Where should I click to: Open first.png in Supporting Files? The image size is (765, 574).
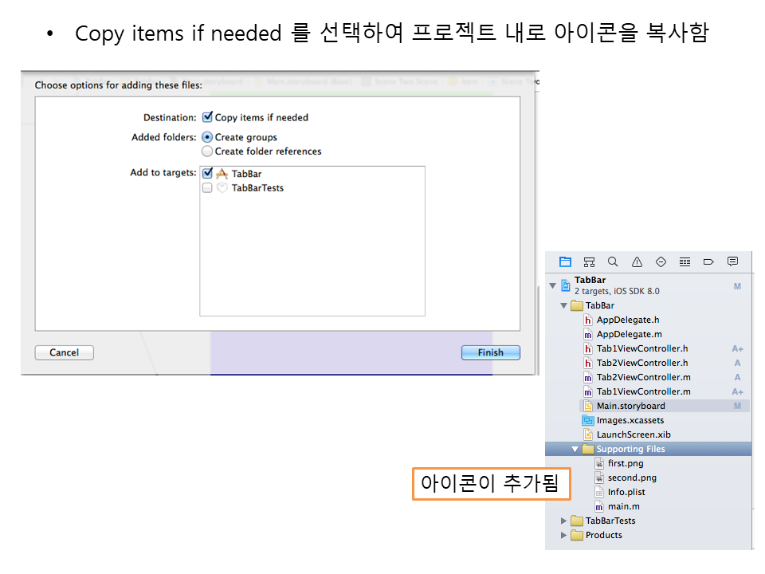point(626,463)
